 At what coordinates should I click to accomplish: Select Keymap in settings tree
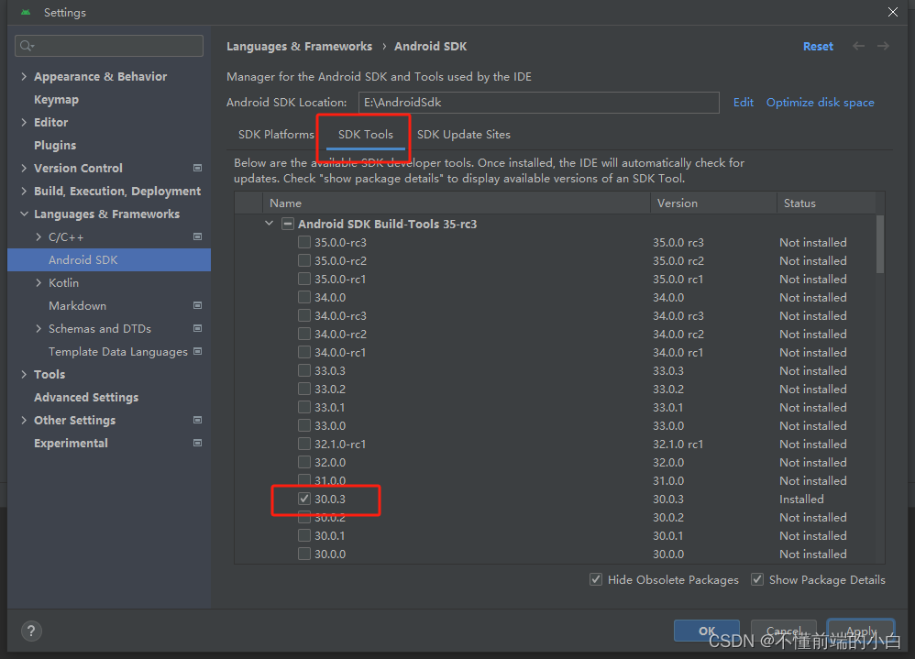pos(56,100)
